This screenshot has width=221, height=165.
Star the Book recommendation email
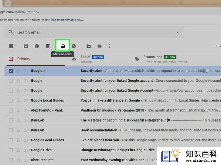pos(18,130)
